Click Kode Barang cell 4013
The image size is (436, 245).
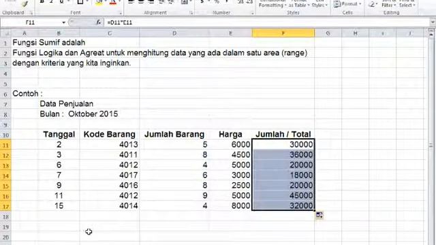[109, 145]
